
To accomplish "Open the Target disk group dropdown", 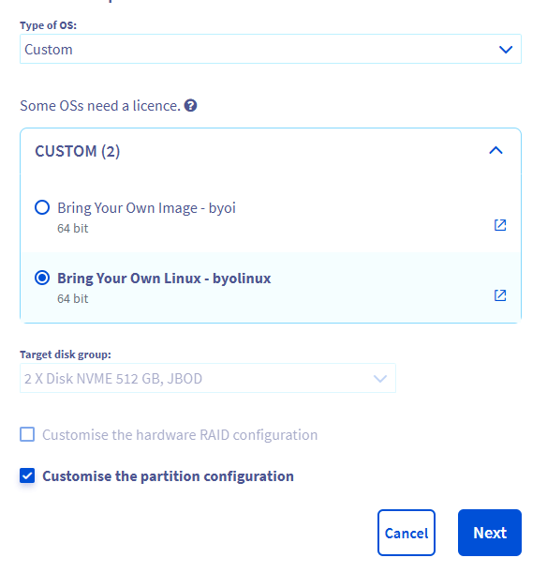I will [x=208, y=378].
